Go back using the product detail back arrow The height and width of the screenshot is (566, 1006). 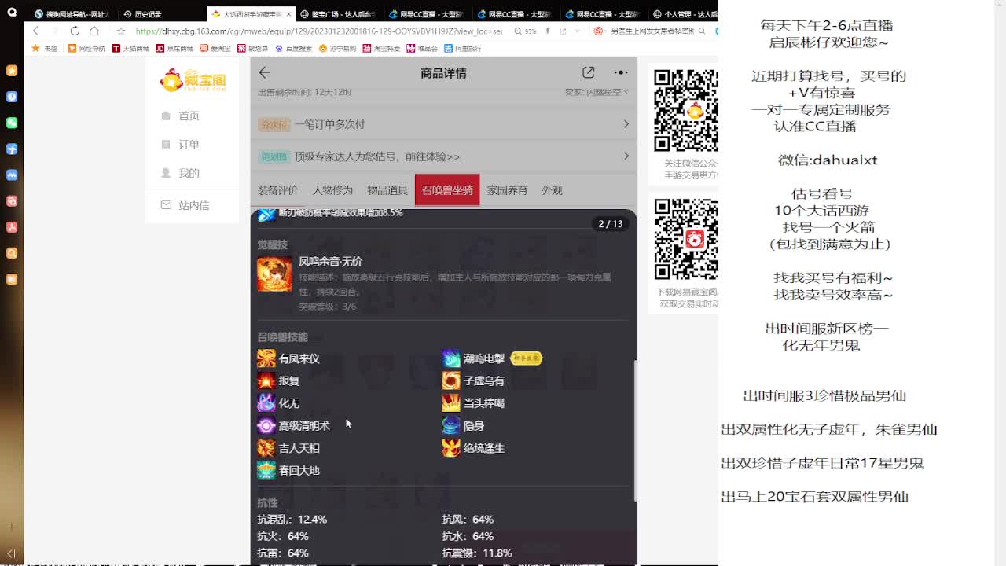[265, 72]
